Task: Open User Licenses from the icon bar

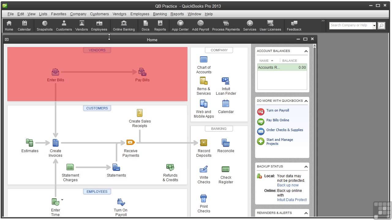Action: [x=270, y=26]
